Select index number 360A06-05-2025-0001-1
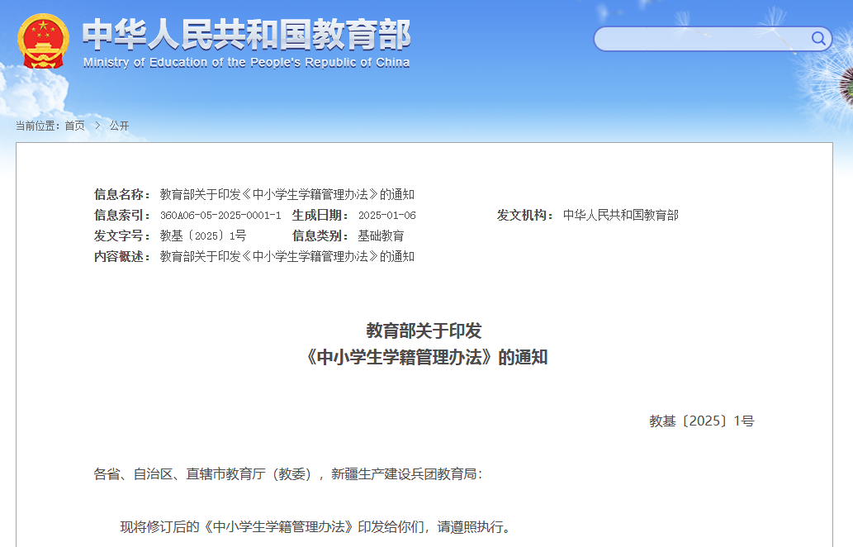 220,216
